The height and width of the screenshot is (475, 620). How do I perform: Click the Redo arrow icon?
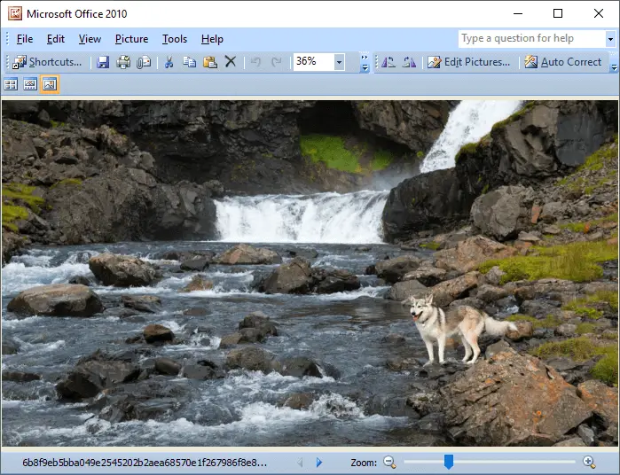point(276,62)
